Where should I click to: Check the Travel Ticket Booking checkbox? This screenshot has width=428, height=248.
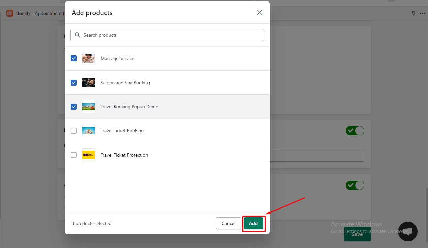tap(74, 131)
